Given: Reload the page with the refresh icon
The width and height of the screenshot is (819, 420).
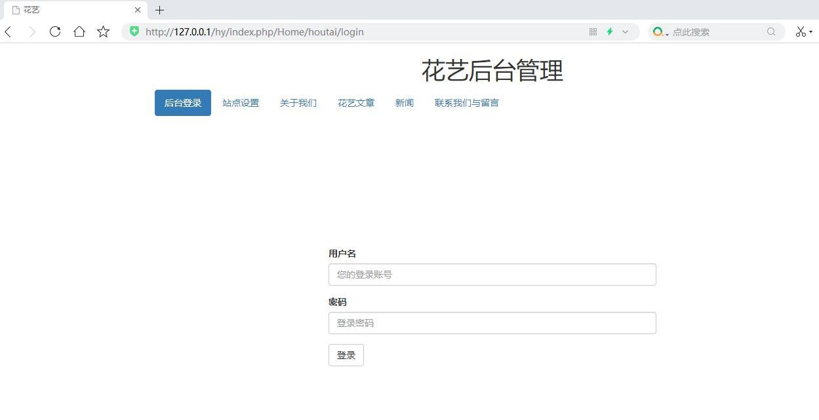Looking at the screenshot, I should point(55,31).
